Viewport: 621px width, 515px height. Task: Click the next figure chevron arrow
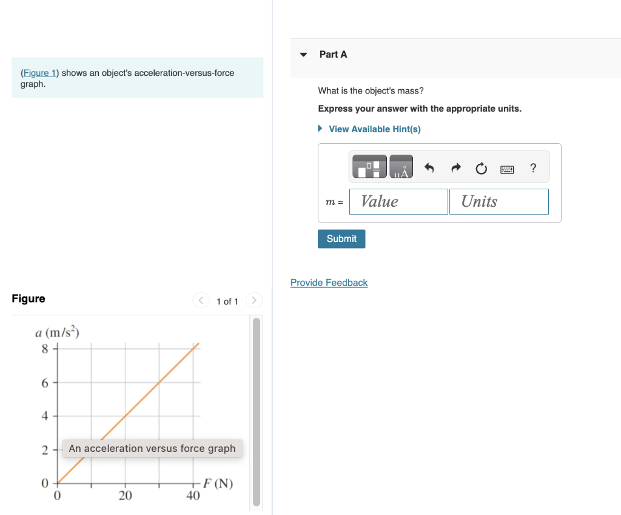pos(253,300)
